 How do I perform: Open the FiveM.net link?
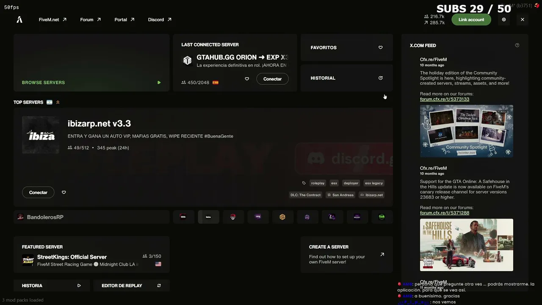point(53,19)
